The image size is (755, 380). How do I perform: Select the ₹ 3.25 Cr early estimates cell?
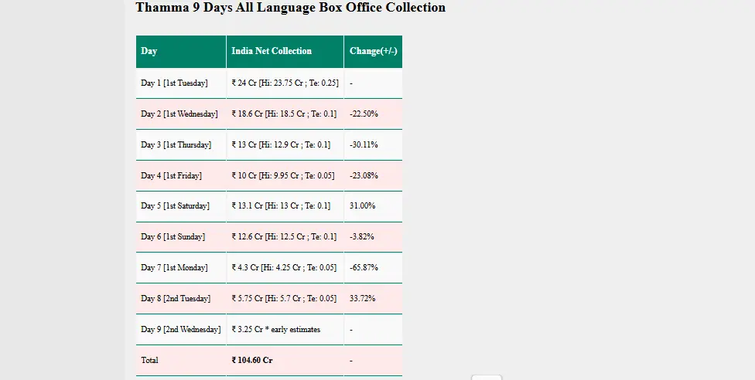click(x=275, y=329)
